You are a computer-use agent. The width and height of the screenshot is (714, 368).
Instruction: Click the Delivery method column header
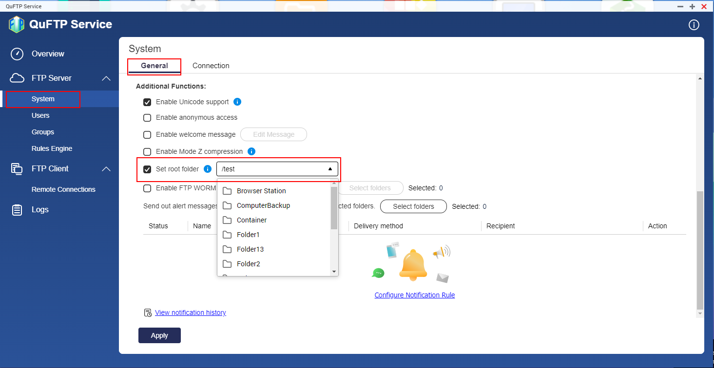378,226
